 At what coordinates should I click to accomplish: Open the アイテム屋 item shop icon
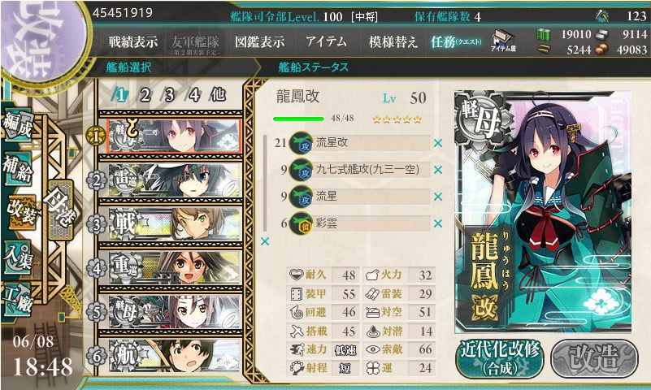pos(503,41)
